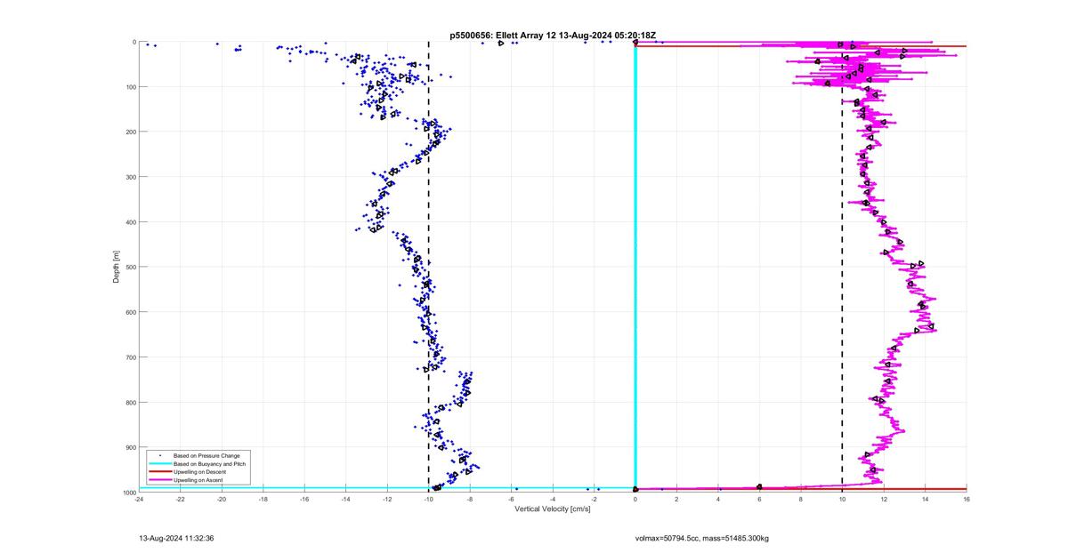Click the '-4' x-axis tick label
1068x553 pixels.
click(x=553, y=499)
